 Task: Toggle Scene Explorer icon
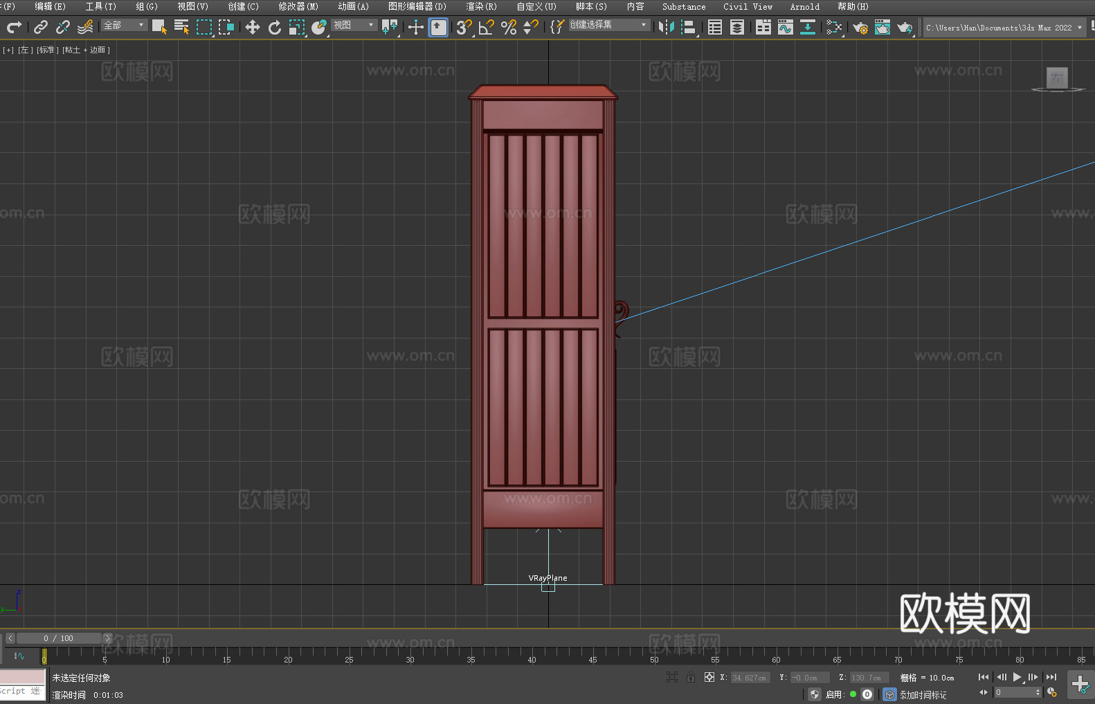[715, 27]
